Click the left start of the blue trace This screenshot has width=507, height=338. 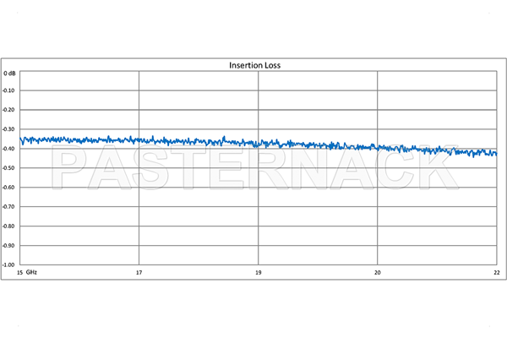(x=21, y=139)
